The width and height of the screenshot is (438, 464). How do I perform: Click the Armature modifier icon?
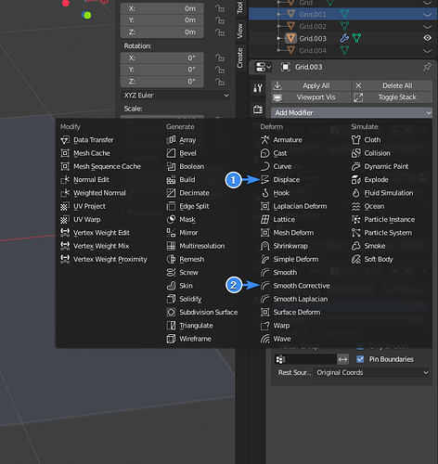(x=264, y=140)
